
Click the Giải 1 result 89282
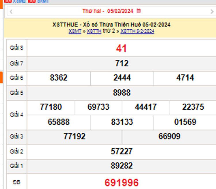[x=122, y=166]
